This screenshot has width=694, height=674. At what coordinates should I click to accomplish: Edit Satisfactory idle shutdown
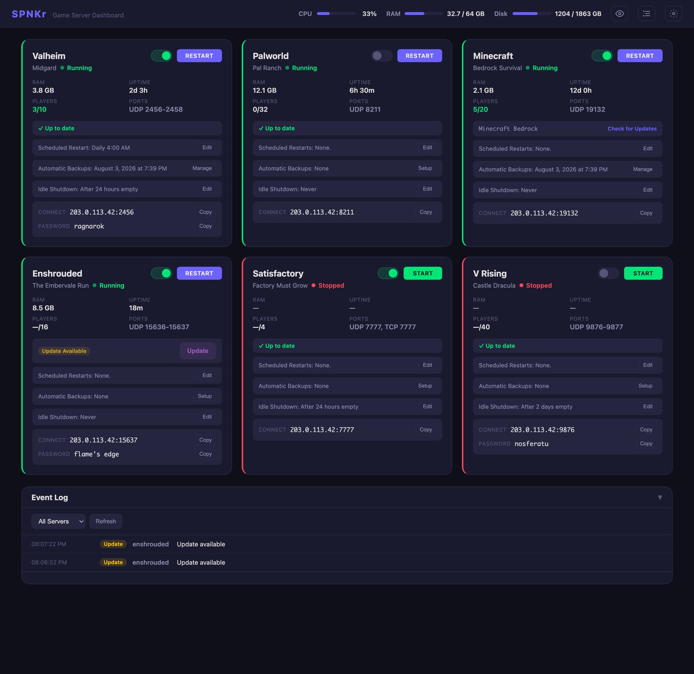pyautogui.click(x=427, y=407)
